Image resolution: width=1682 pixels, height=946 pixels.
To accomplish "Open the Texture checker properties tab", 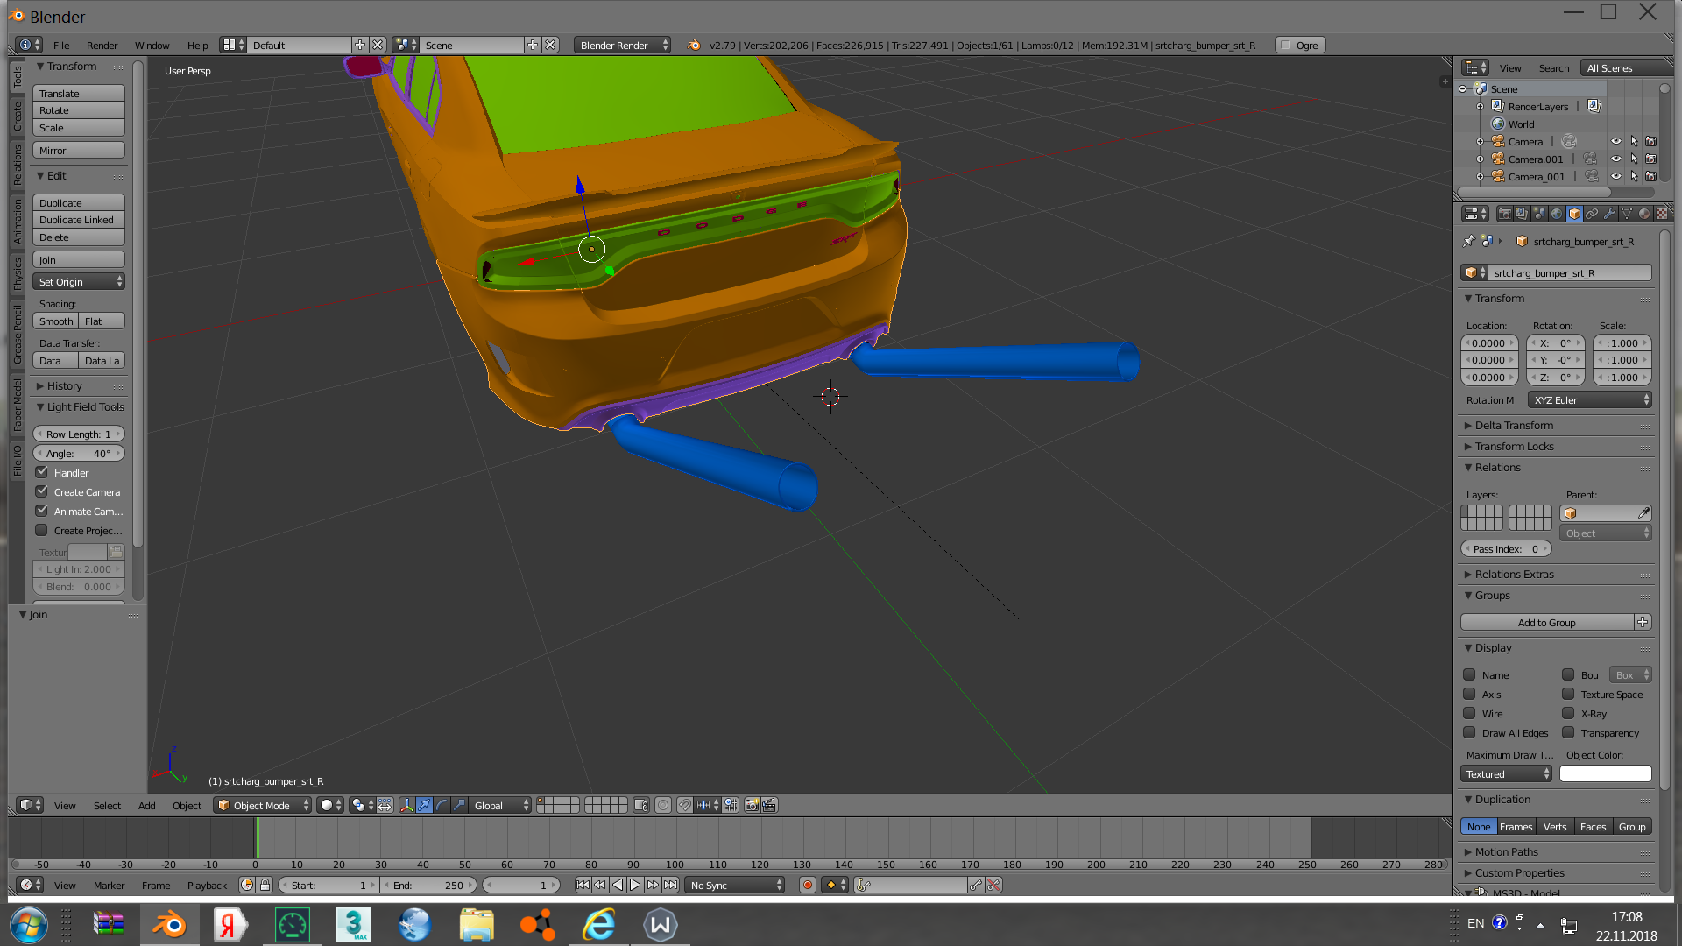I will click(x=1661, y=214).
